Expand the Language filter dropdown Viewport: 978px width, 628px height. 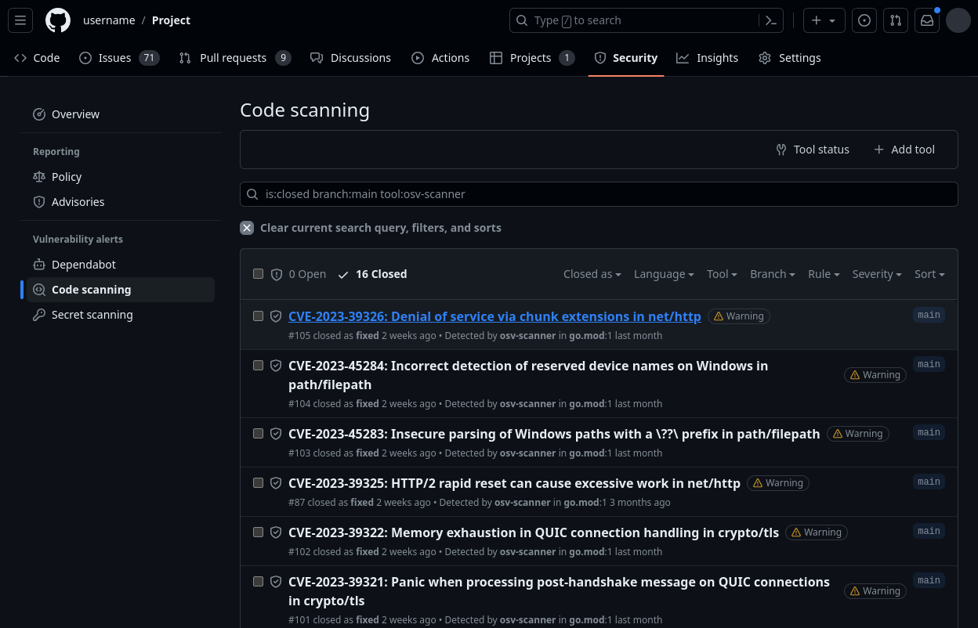(664, 274)
